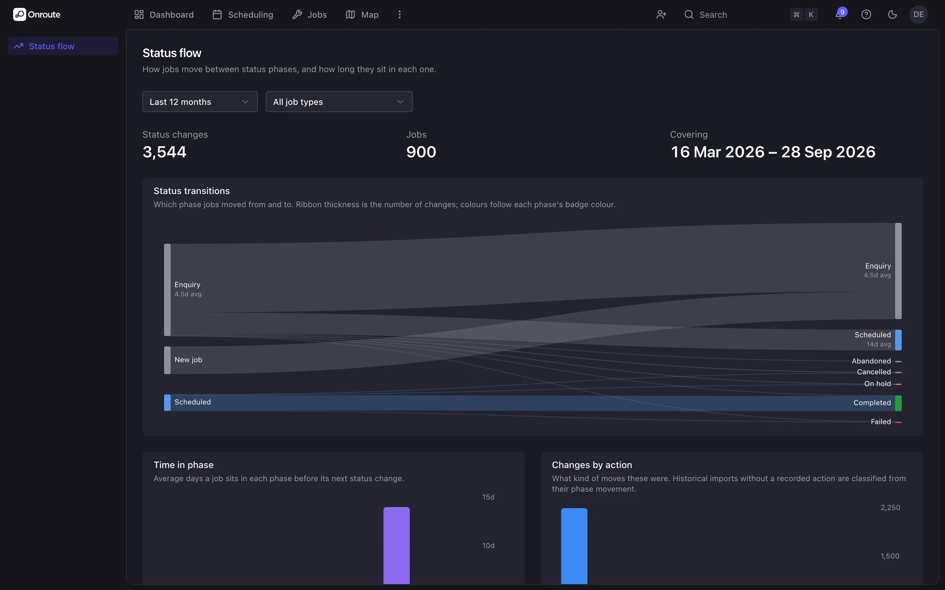
Task: Click the New job node bar
Action: point(167,360)
